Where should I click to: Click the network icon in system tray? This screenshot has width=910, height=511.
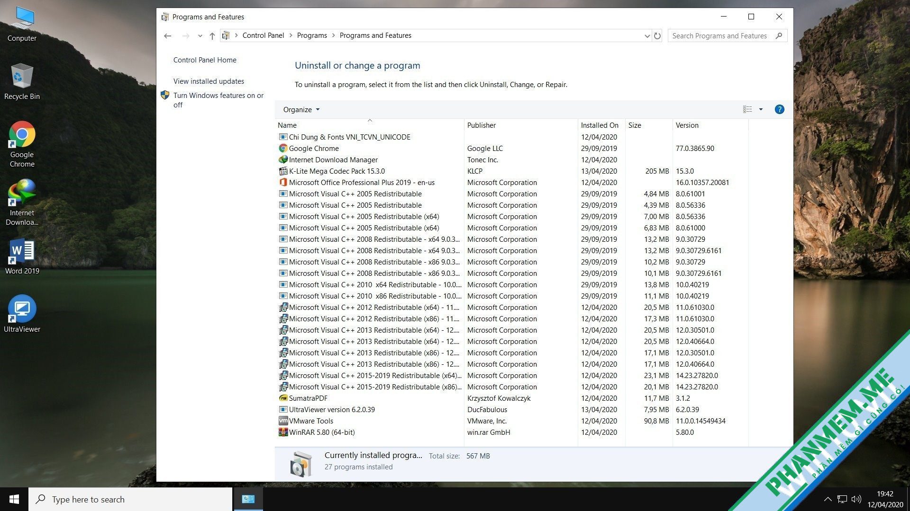click(x=842, y=499)
